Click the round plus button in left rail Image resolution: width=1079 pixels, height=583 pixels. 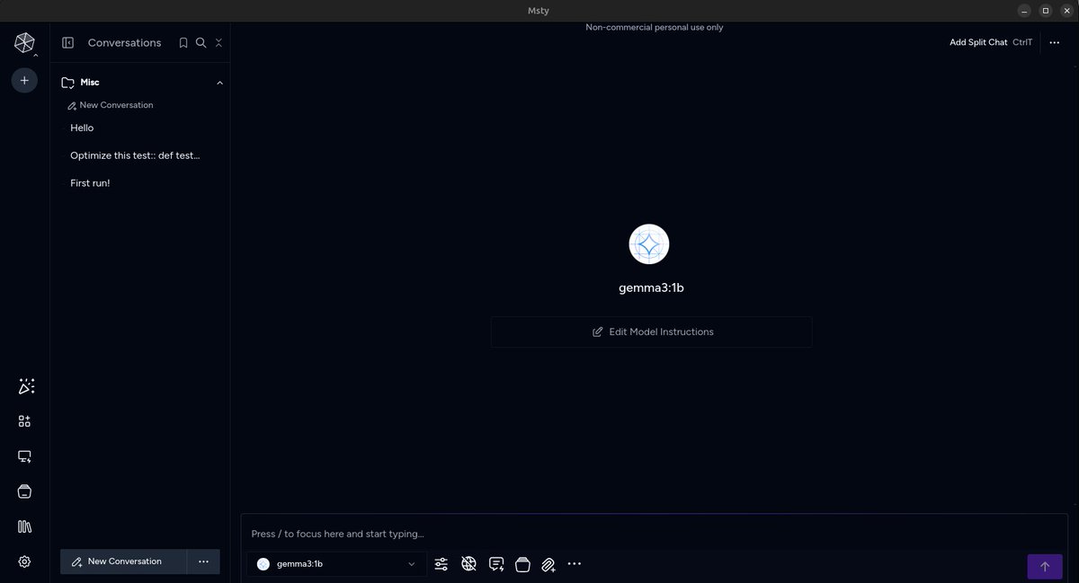[24, 80]
